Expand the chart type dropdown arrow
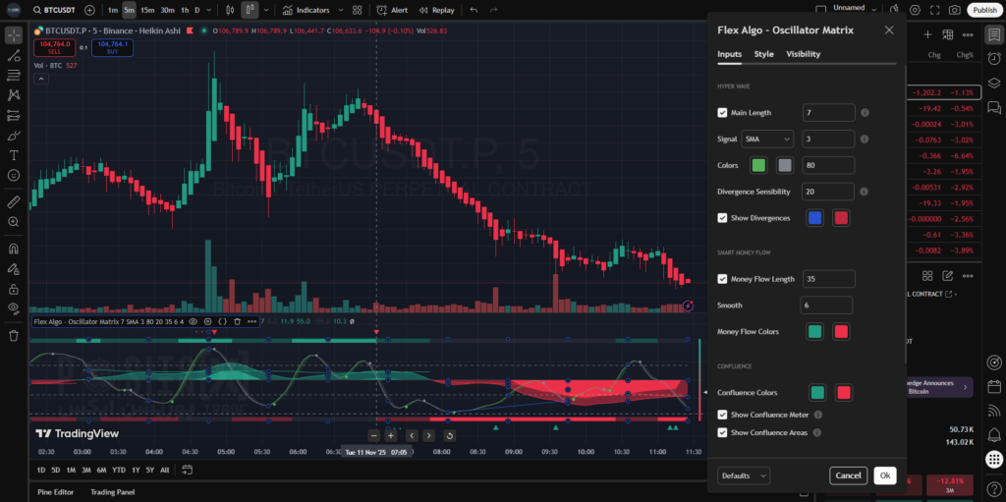 (x=266, y=10)
